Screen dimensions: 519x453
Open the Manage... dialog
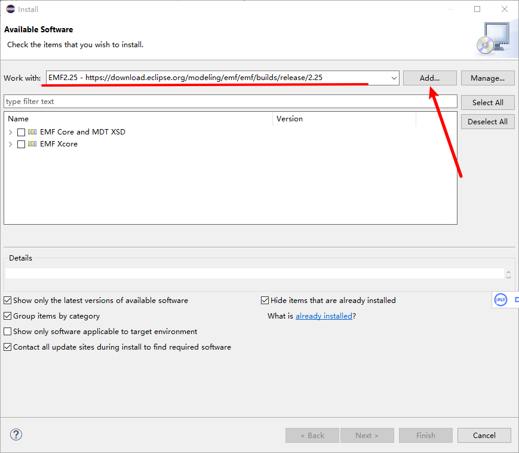(488, 78)
